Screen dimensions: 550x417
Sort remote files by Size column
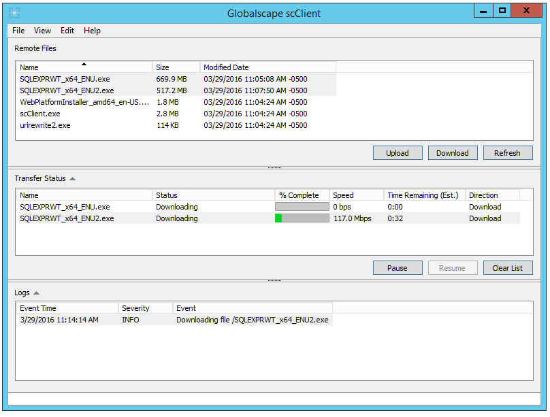pyautogui.click(x=176, y=67)
